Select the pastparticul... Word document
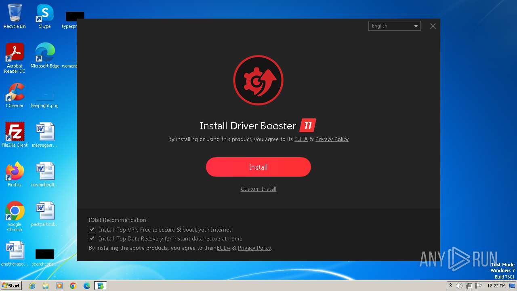 45,214
